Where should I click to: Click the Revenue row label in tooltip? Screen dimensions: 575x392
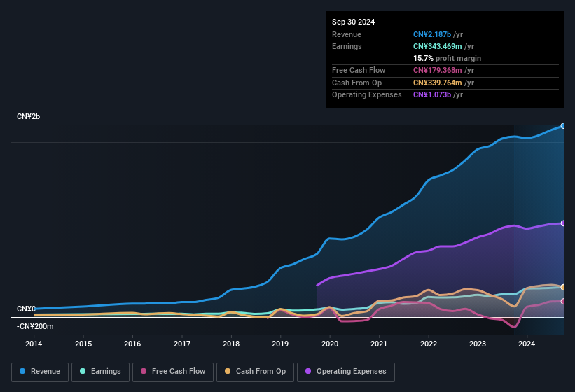pyautogui.click(x=347, y=34)
